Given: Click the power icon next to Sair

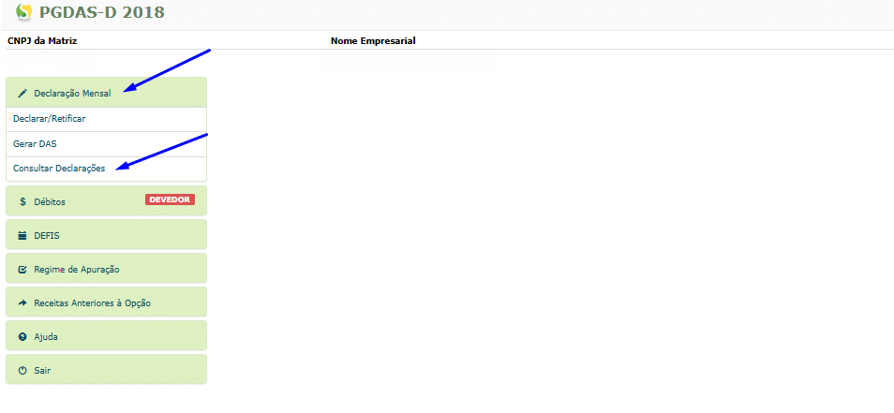Looking at the screenshot, I should [22, 370].
